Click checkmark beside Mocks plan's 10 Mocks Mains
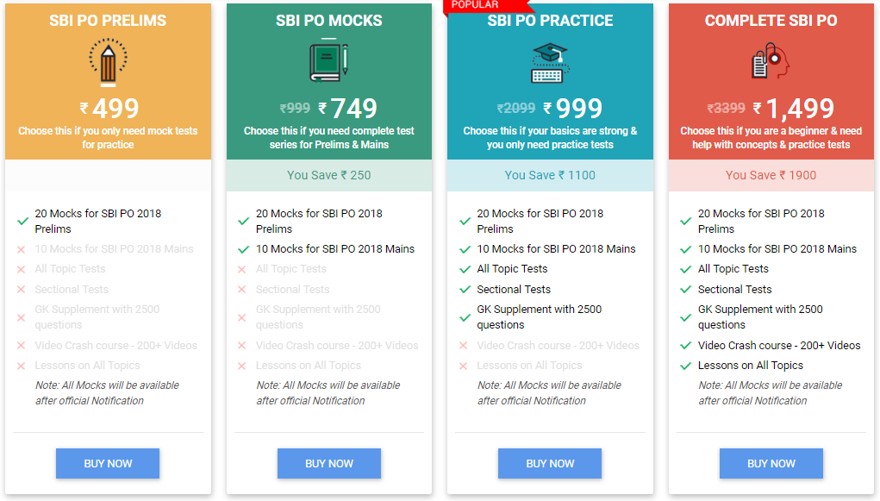Screen dimensions: 880x501 (244, 249)
